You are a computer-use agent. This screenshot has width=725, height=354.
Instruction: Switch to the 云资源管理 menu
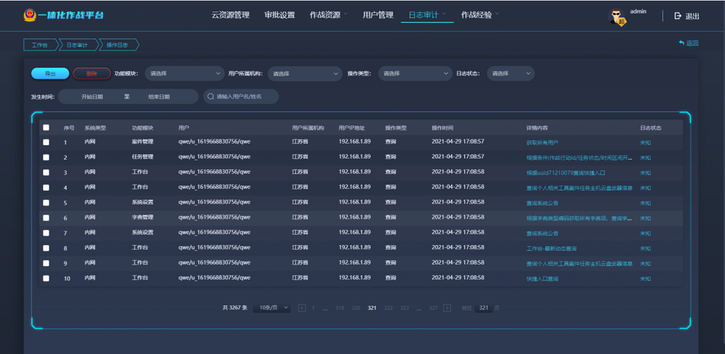click(231, 15)
